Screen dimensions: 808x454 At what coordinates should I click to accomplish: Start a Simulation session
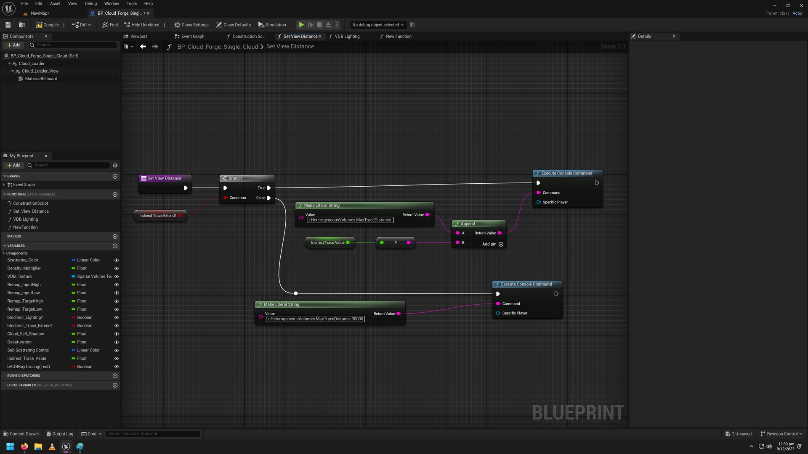coord(272,24)
